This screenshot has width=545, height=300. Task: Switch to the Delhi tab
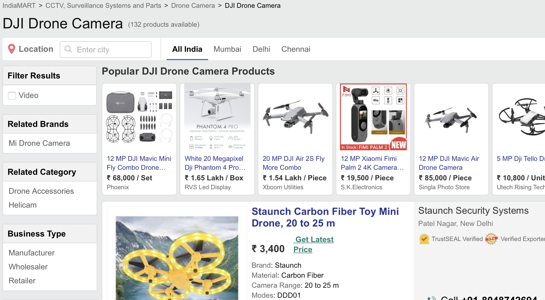261,49
